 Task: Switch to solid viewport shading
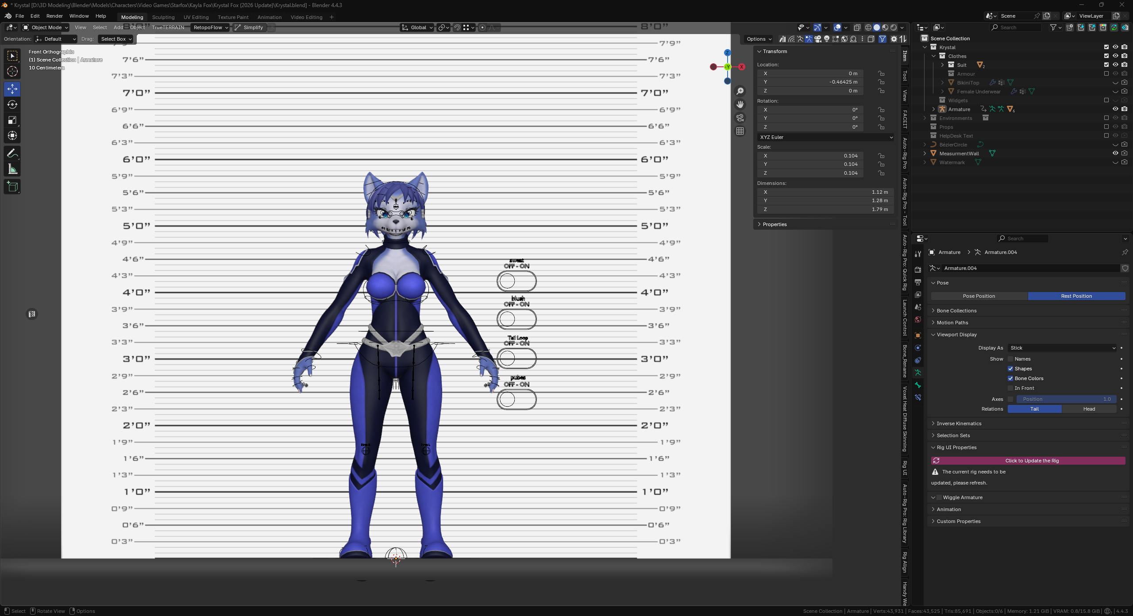877,27
